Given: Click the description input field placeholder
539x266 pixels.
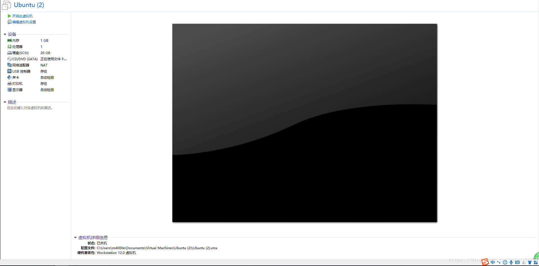Looking at the screenshot, I should point(30,108).
